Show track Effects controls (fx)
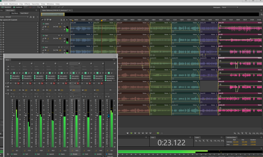 [x=45, y=20]
